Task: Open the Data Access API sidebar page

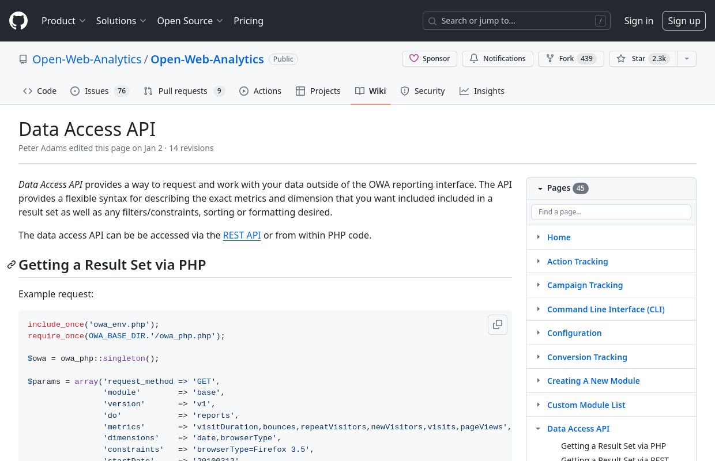Action: point(578,429)
